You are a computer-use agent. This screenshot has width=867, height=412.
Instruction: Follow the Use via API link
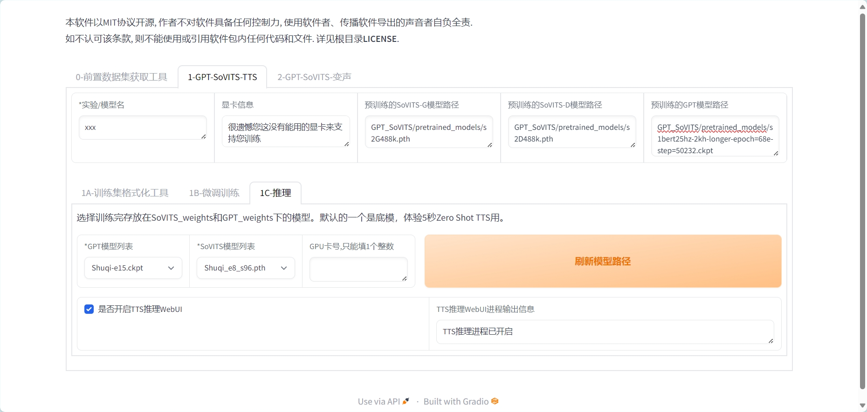tap(383, 401)
